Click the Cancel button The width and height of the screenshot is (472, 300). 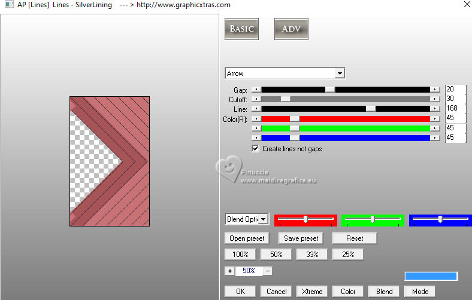tap(276, 292)
